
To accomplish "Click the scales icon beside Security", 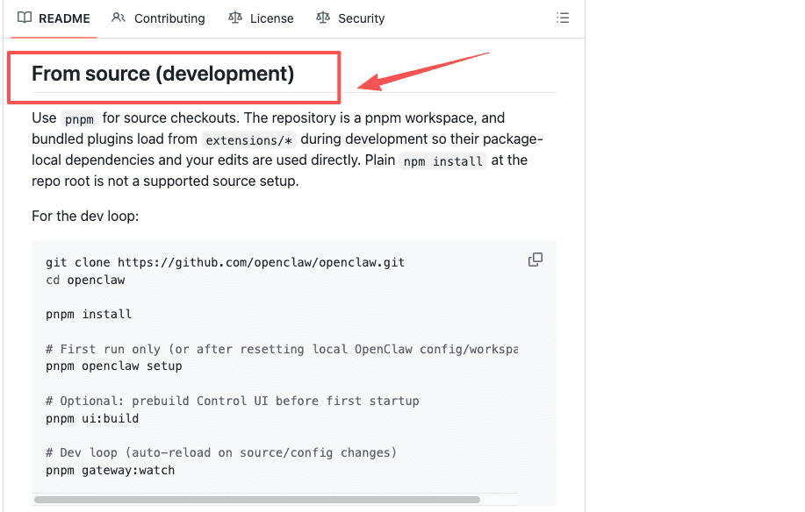I will point(323,18).
